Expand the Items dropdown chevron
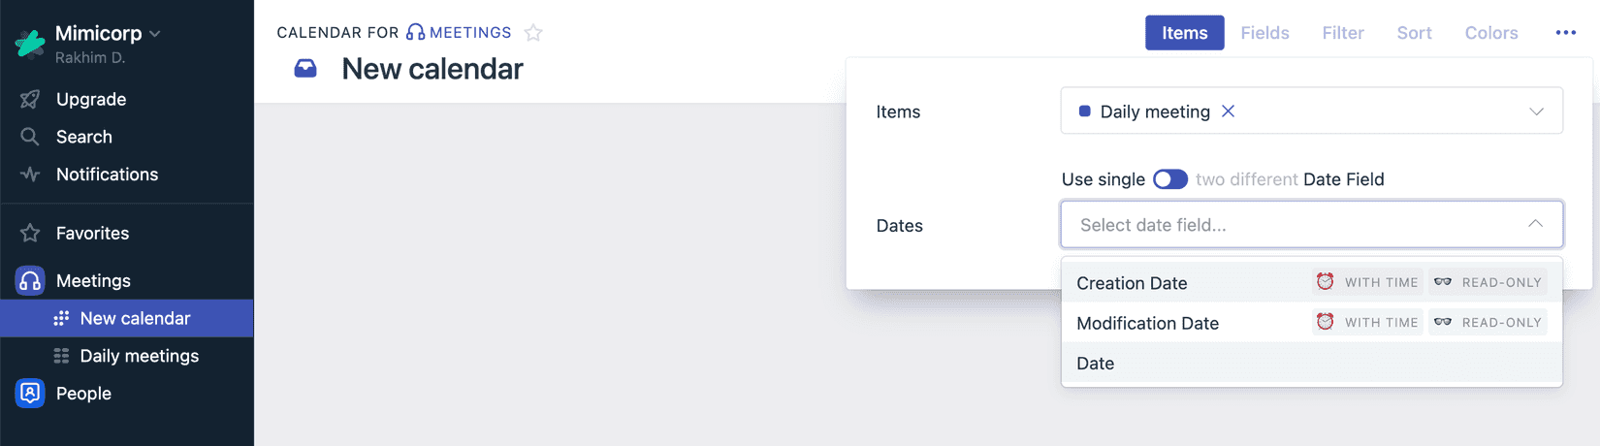1600x446 pixels. tap(1536, 111)
